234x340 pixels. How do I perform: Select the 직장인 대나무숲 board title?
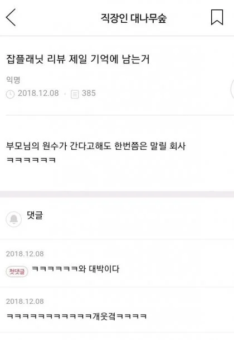[134, 18]
